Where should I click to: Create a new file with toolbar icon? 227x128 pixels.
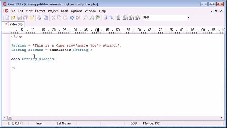tap(7, 18)
